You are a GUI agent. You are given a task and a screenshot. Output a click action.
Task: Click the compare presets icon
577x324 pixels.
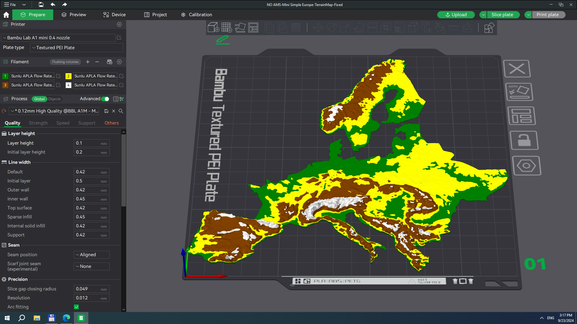122,99
